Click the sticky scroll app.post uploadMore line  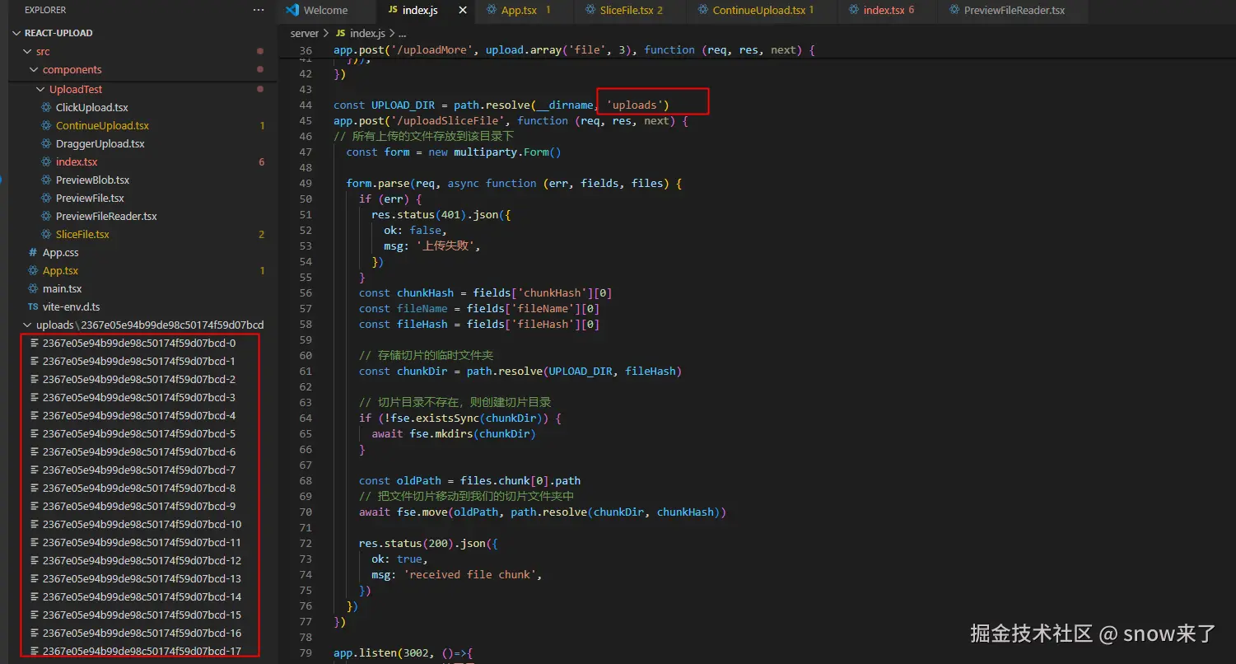[574, 49]
